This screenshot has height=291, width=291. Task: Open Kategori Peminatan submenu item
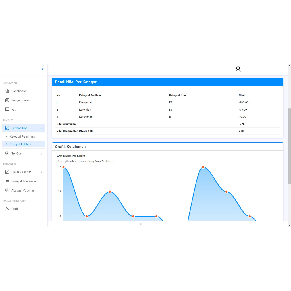(23, 137)
